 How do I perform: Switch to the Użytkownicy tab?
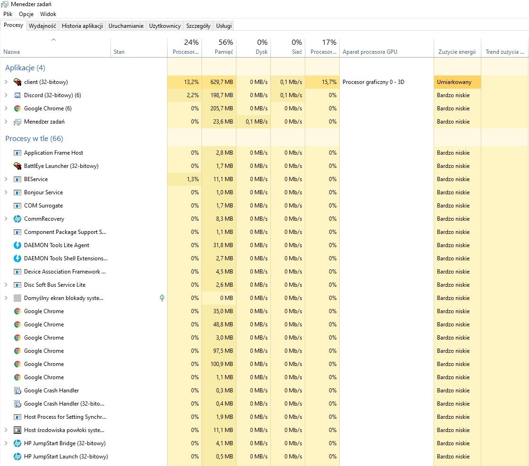pos(165,26)
